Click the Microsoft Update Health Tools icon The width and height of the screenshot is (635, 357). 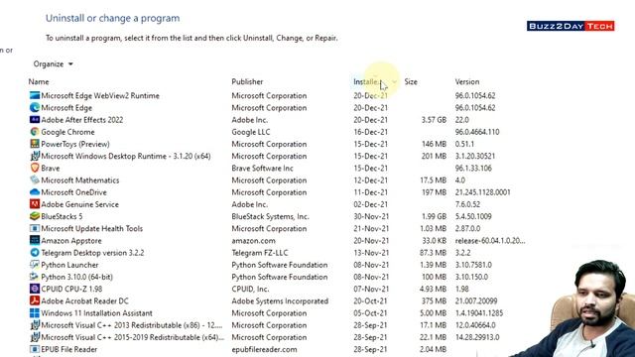click(x=35, y=229)
